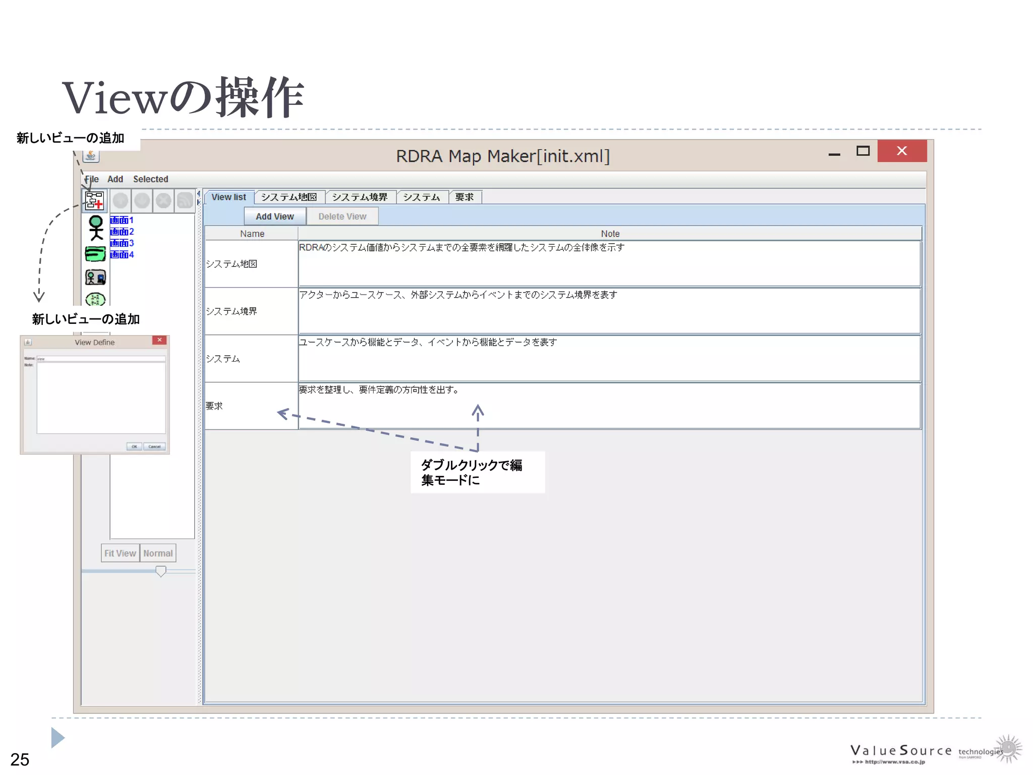Open the Selected menu
The width and height of the screenshot is (1033, 775).
(x=150, y=179)
